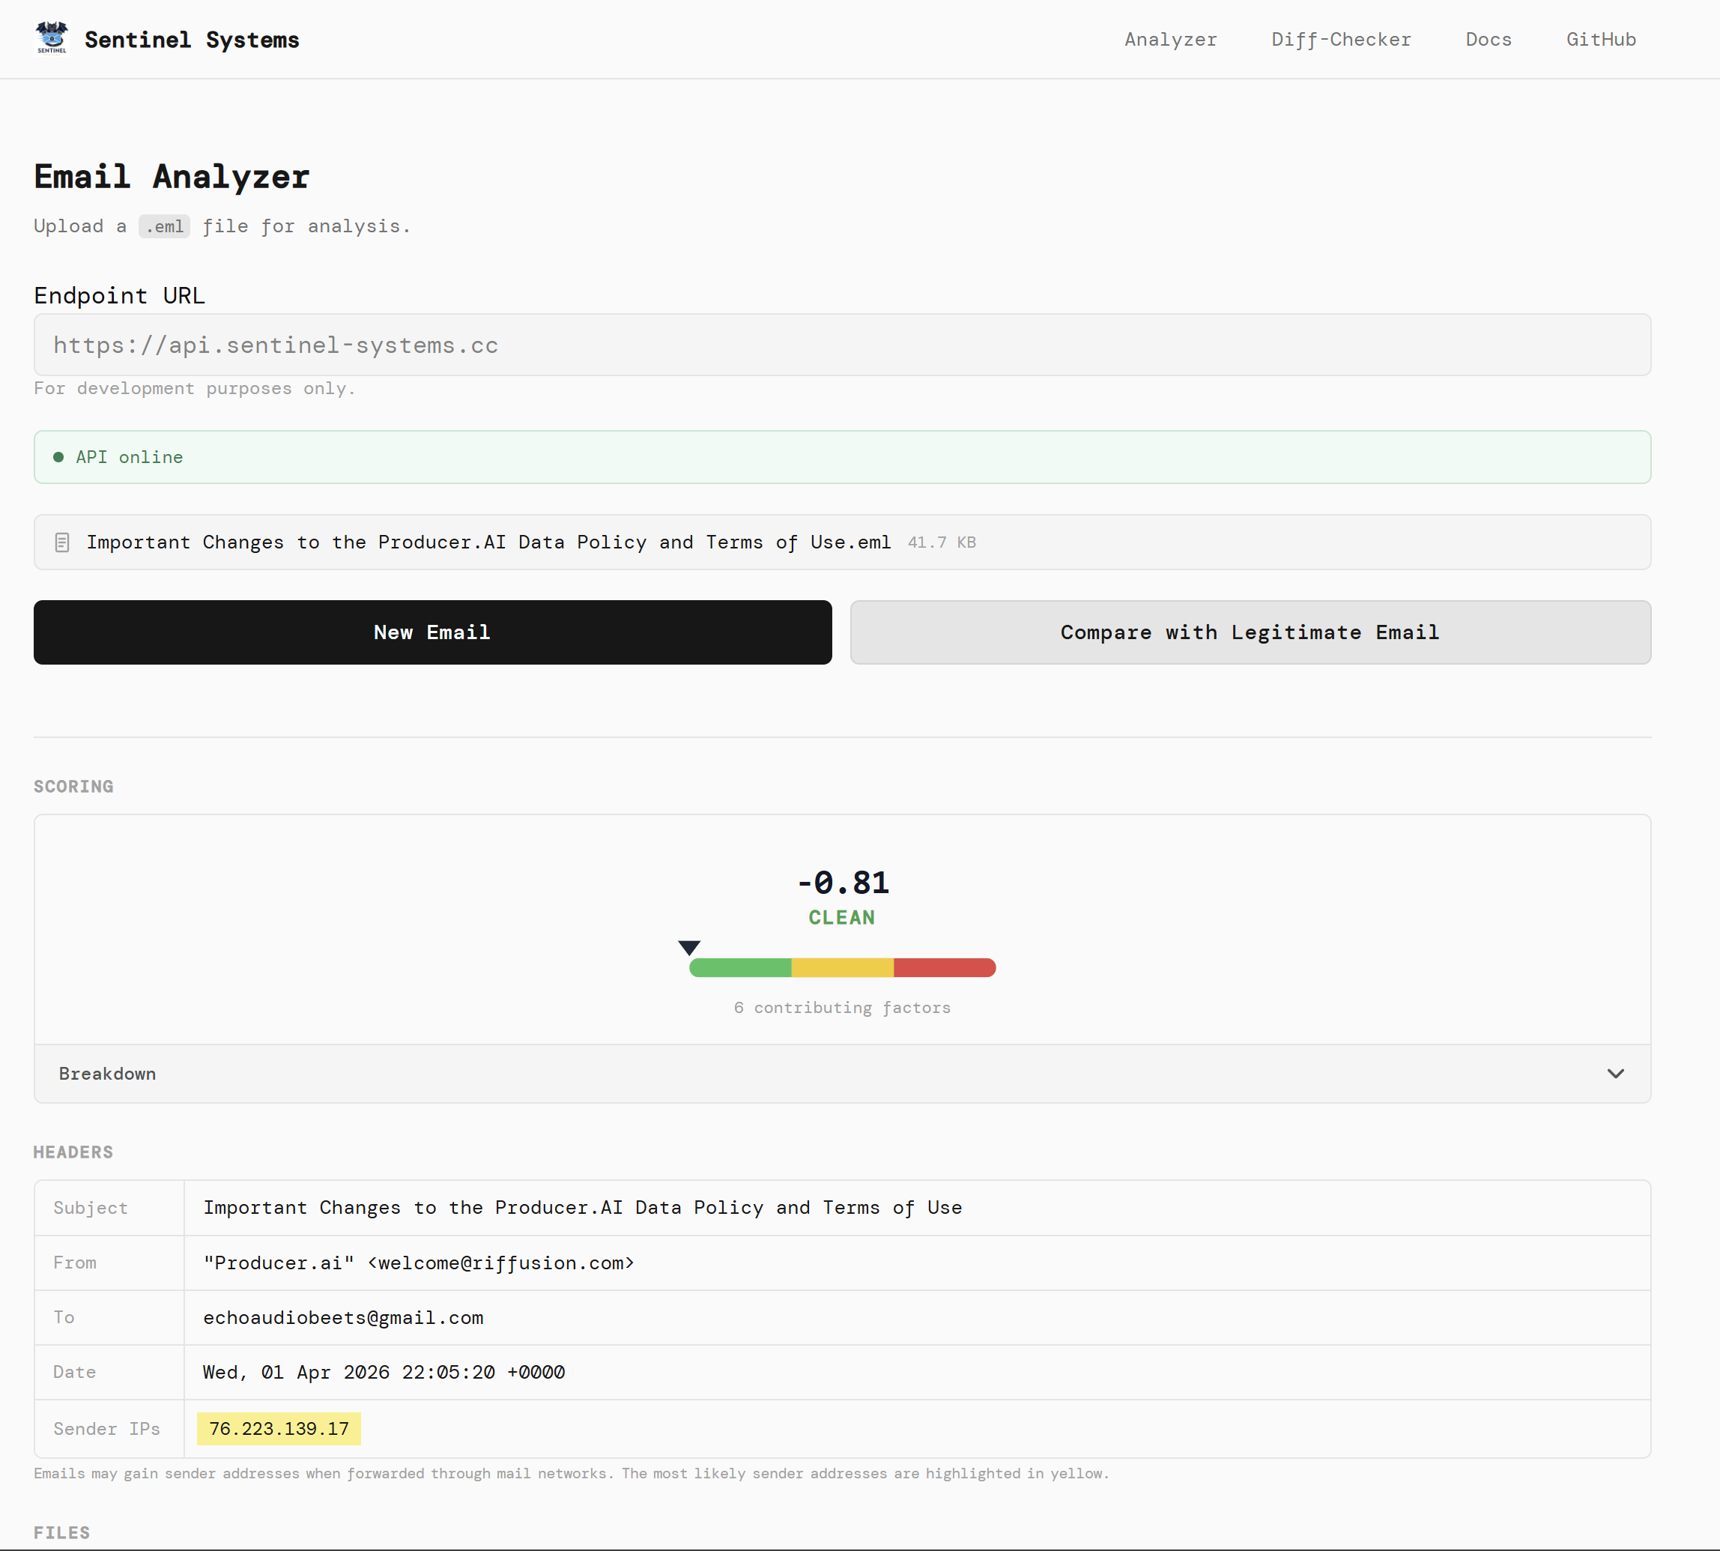Click the Sentinel Systems brand title

click(x=192, y=40)
